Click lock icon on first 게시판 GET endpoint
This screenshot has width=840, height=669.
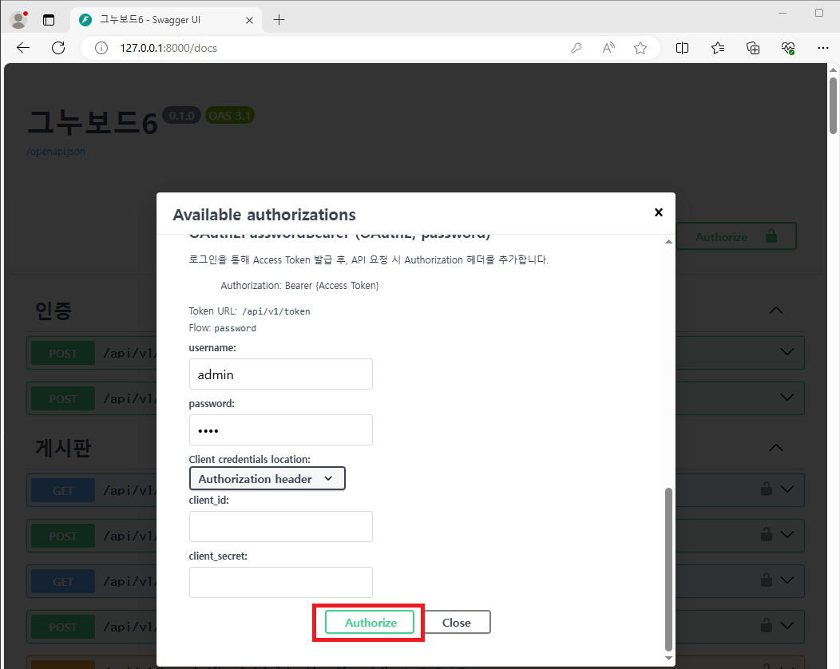766,489
